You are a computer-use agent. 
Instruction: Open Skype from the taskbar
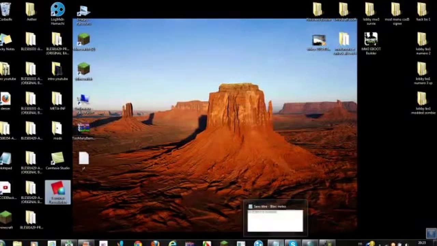[293, 243]
